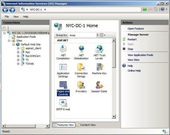Select the SMTP E-mail icon
Screen dimensions: 170x135
pos(63,105)
